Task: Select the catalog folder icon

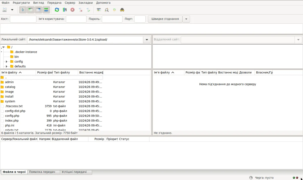Action: click(x=2, y=87)
